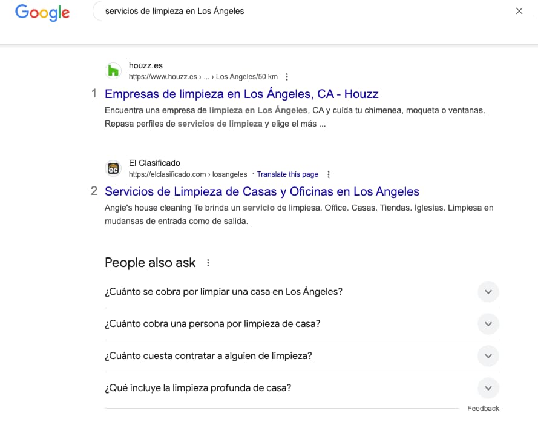Clear the search box with X icon
This screenshot has height=422, width=538.
click(x=519, y=11)
